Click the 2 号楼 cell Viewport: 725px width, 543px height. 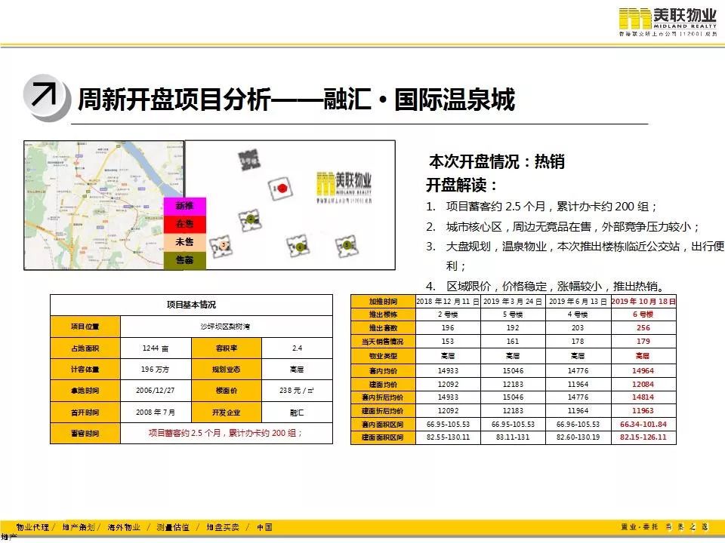(448, 315)
